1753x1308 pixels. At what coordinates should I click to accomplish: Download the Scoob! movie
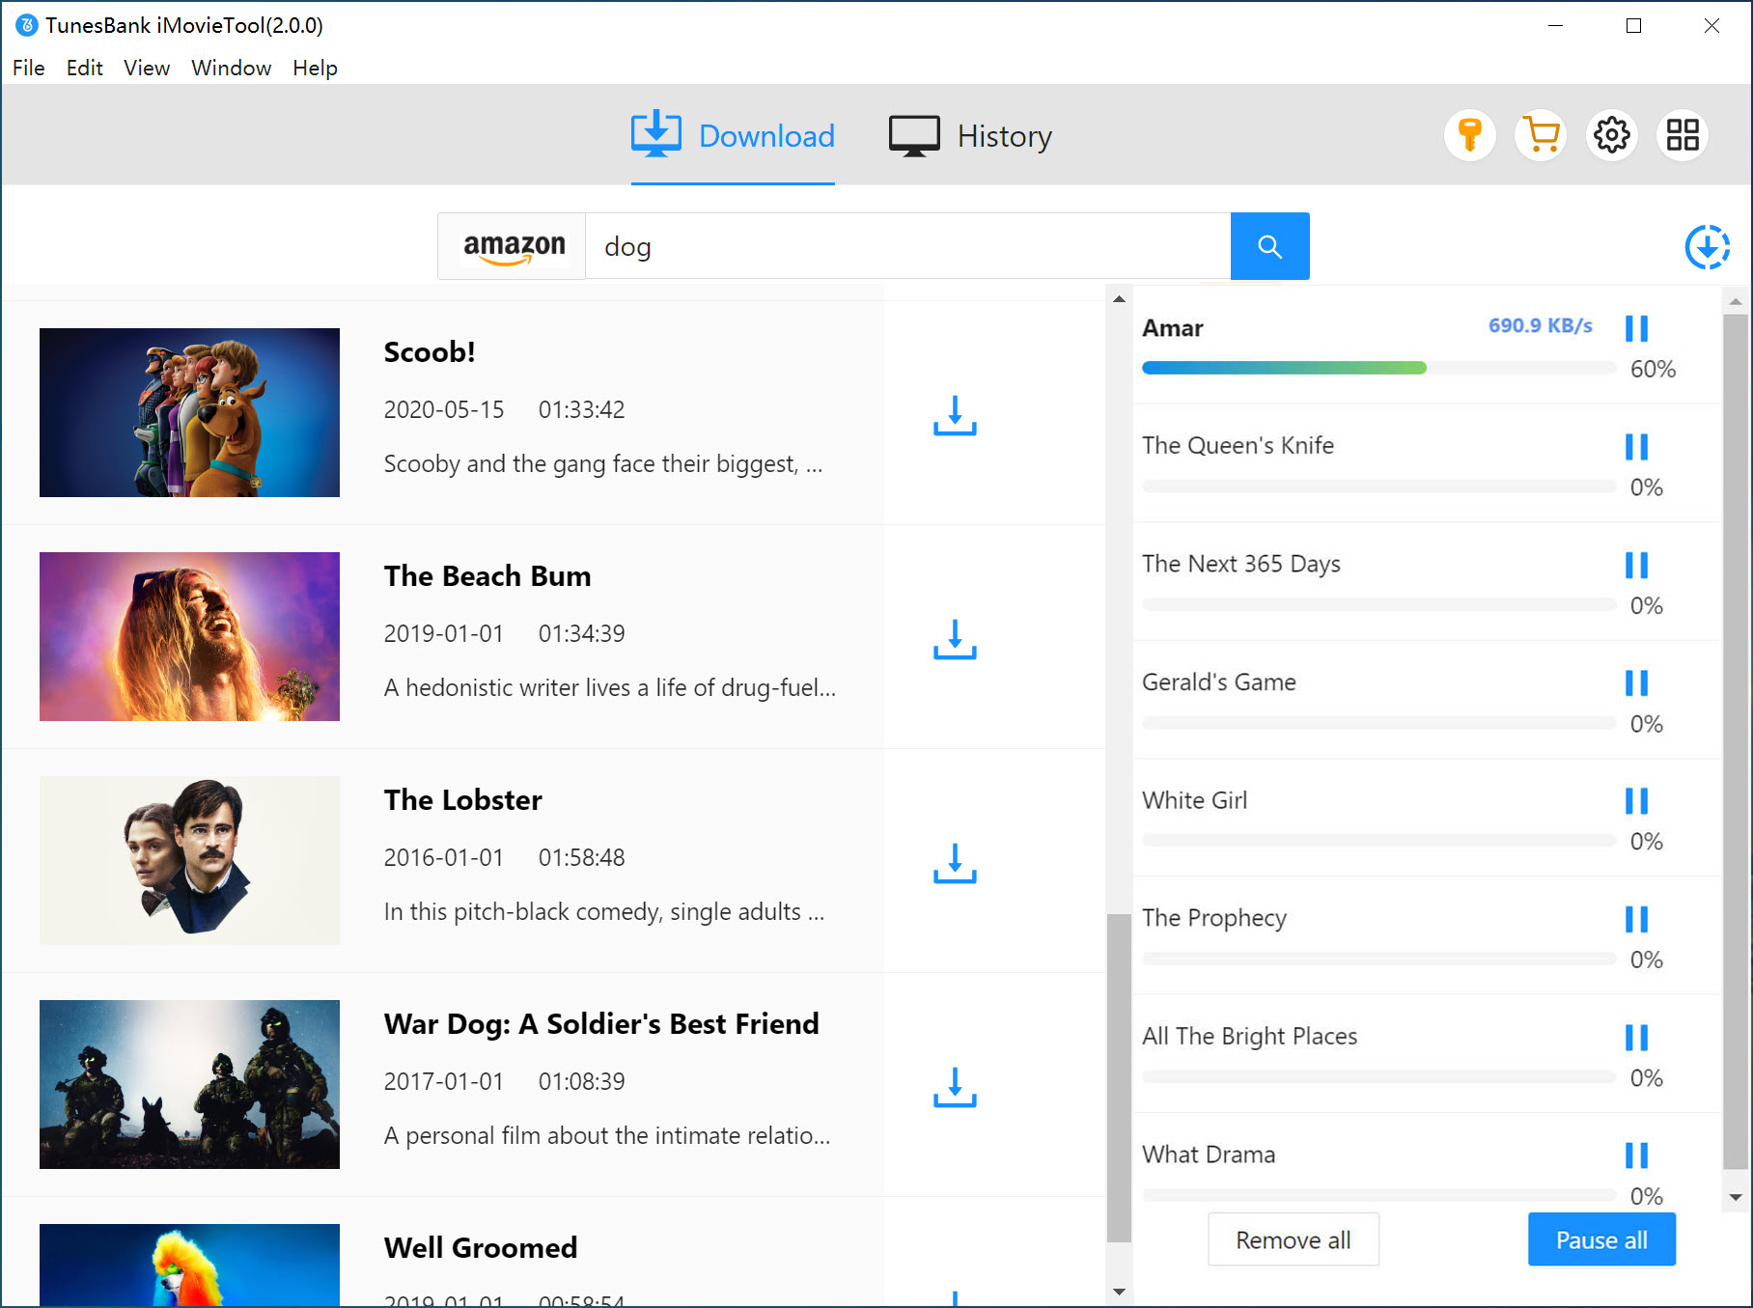955,415
